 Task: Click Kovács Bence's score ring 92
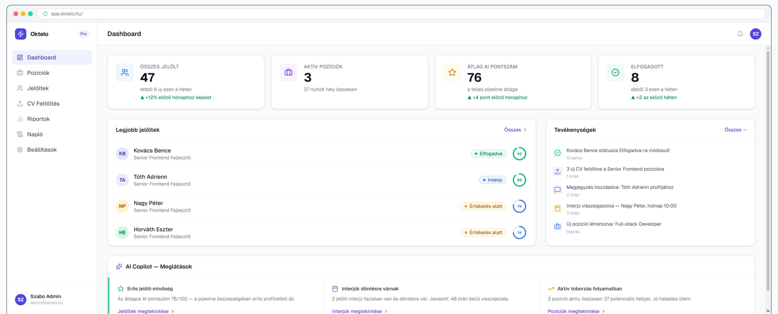(519, 154)
